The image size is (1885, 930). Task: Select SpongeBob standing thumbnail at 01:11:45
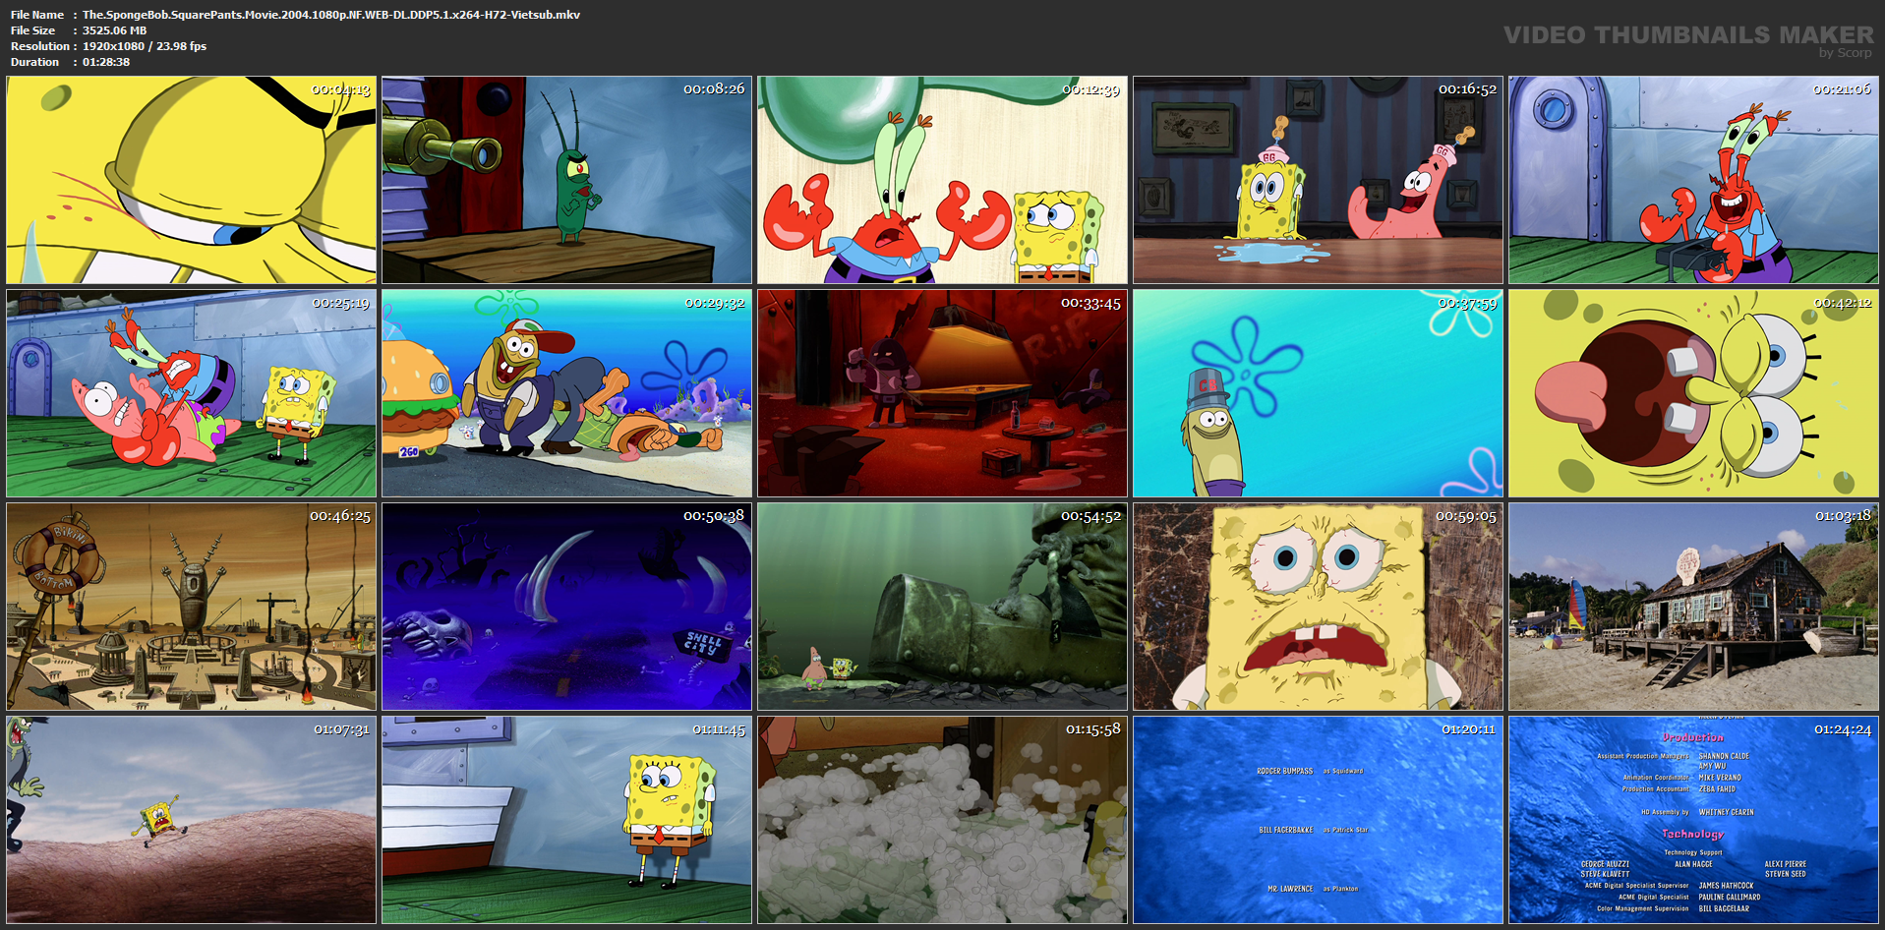(x=567, y=820)
